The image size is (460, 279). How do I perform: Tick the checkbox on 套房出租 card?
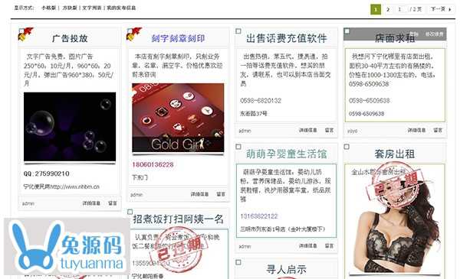click(347, 147)
